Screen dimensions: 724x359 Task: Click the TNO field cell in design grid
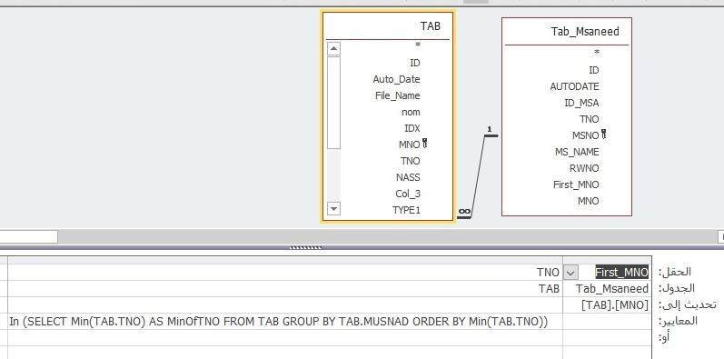click(285, 273)
